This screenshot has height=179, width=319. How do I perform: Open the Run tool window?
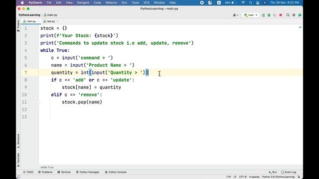click(273, 172)
